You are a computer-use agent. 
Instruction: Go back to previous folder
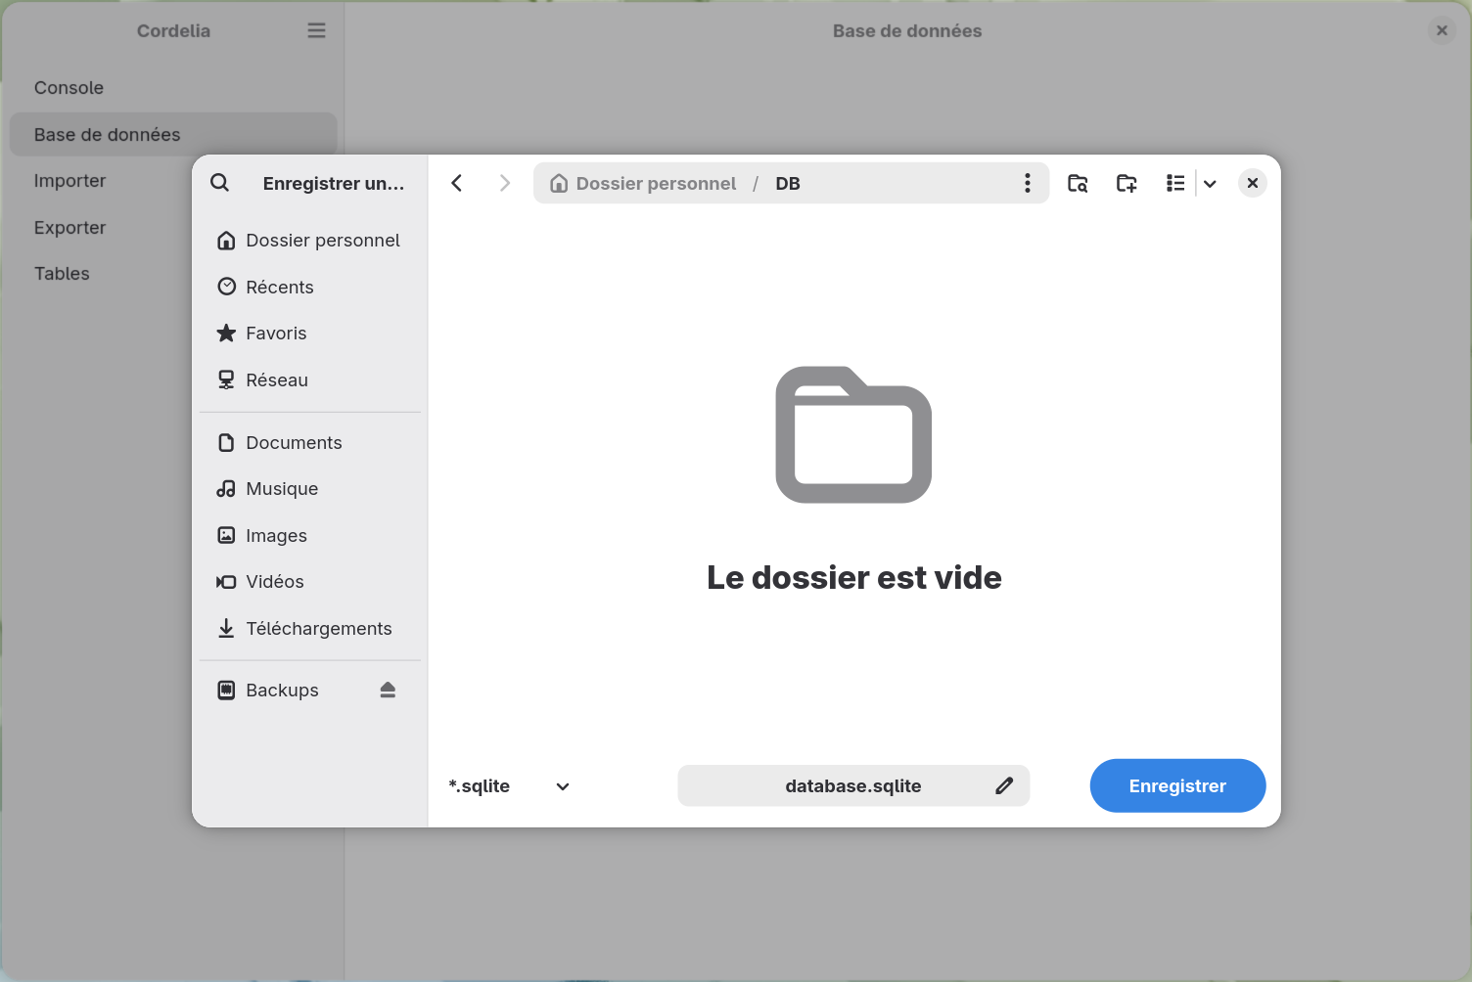tap(457, 183)
